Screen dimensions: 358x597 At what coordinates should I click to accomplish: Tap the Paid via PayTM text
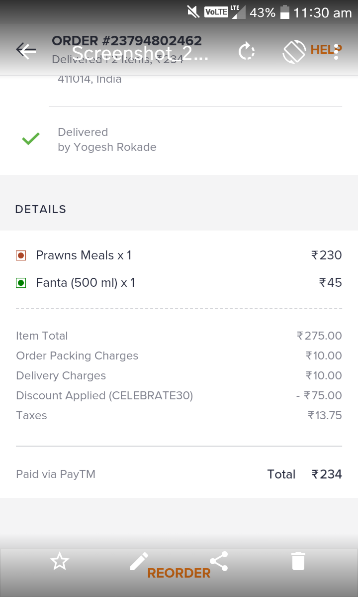56,475
